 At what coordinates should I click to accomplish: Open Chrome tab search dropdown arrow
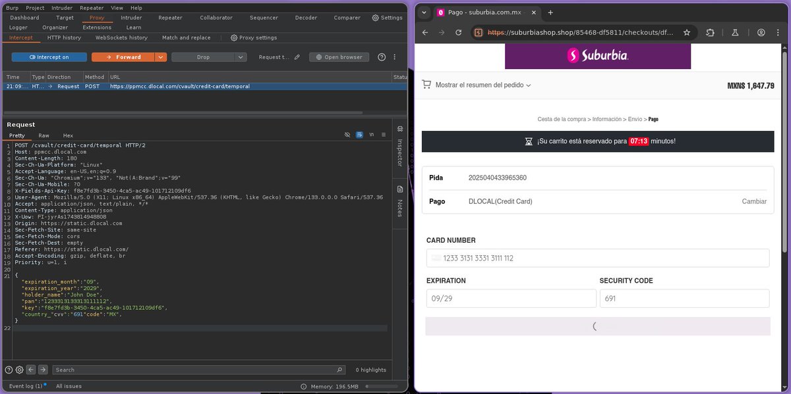pos(424,12)
